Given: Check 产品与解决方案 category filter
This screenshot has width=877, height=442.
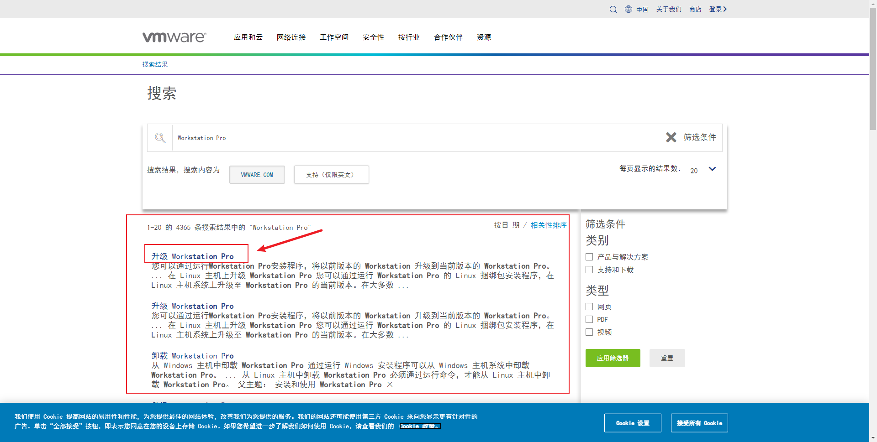Looking at the screenshot, I should click(589, 257).
